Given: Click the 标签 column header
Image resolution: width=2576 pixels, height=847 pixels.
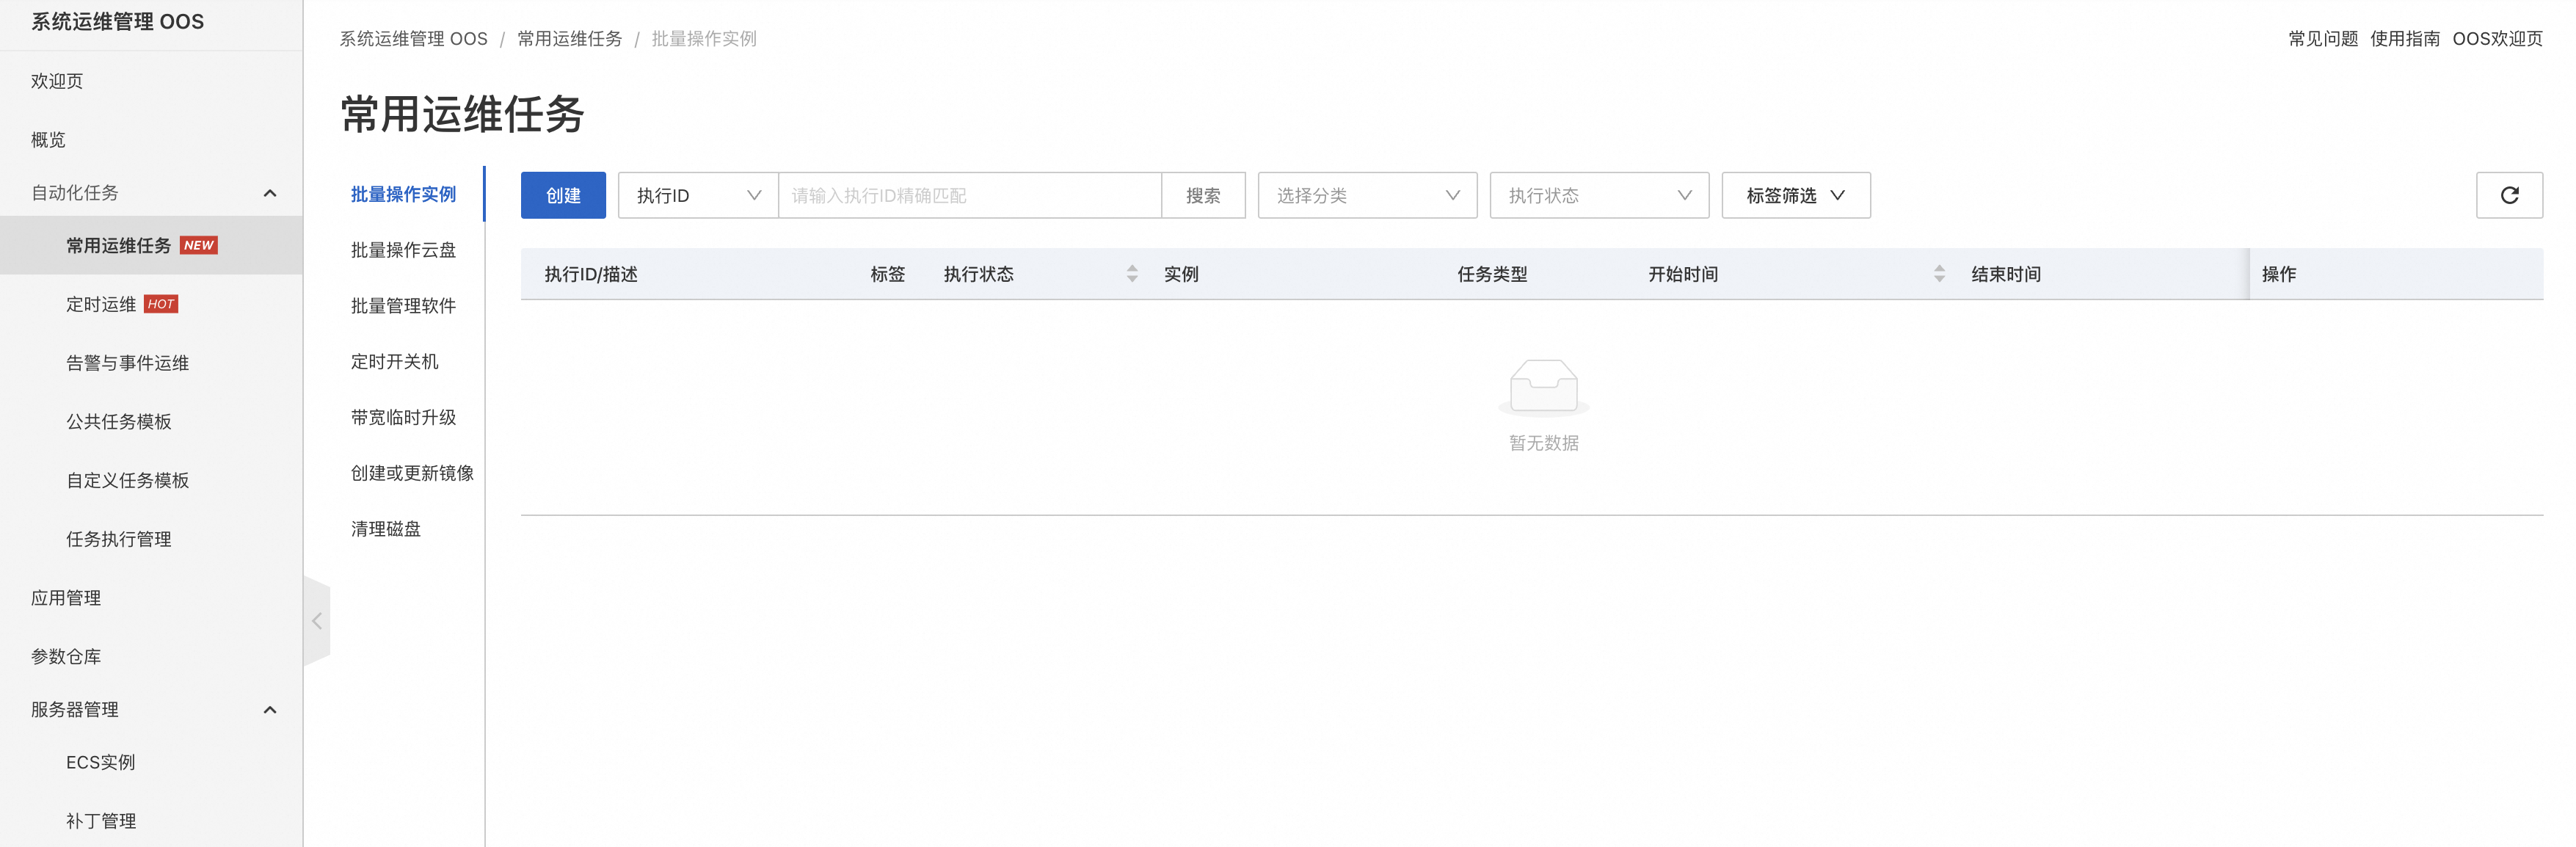Looking at the screenshot, I should (x=887, y=274).
